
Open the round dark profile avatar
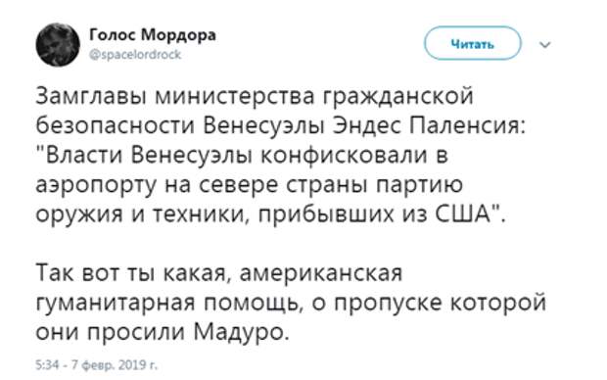[x=58, y=44]
